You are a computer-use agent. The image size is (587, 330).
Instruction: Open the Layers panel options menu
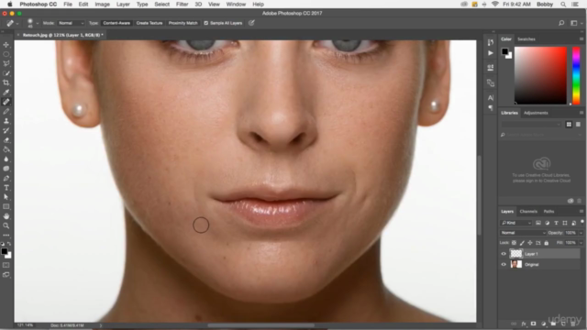(x=581, y=212)
